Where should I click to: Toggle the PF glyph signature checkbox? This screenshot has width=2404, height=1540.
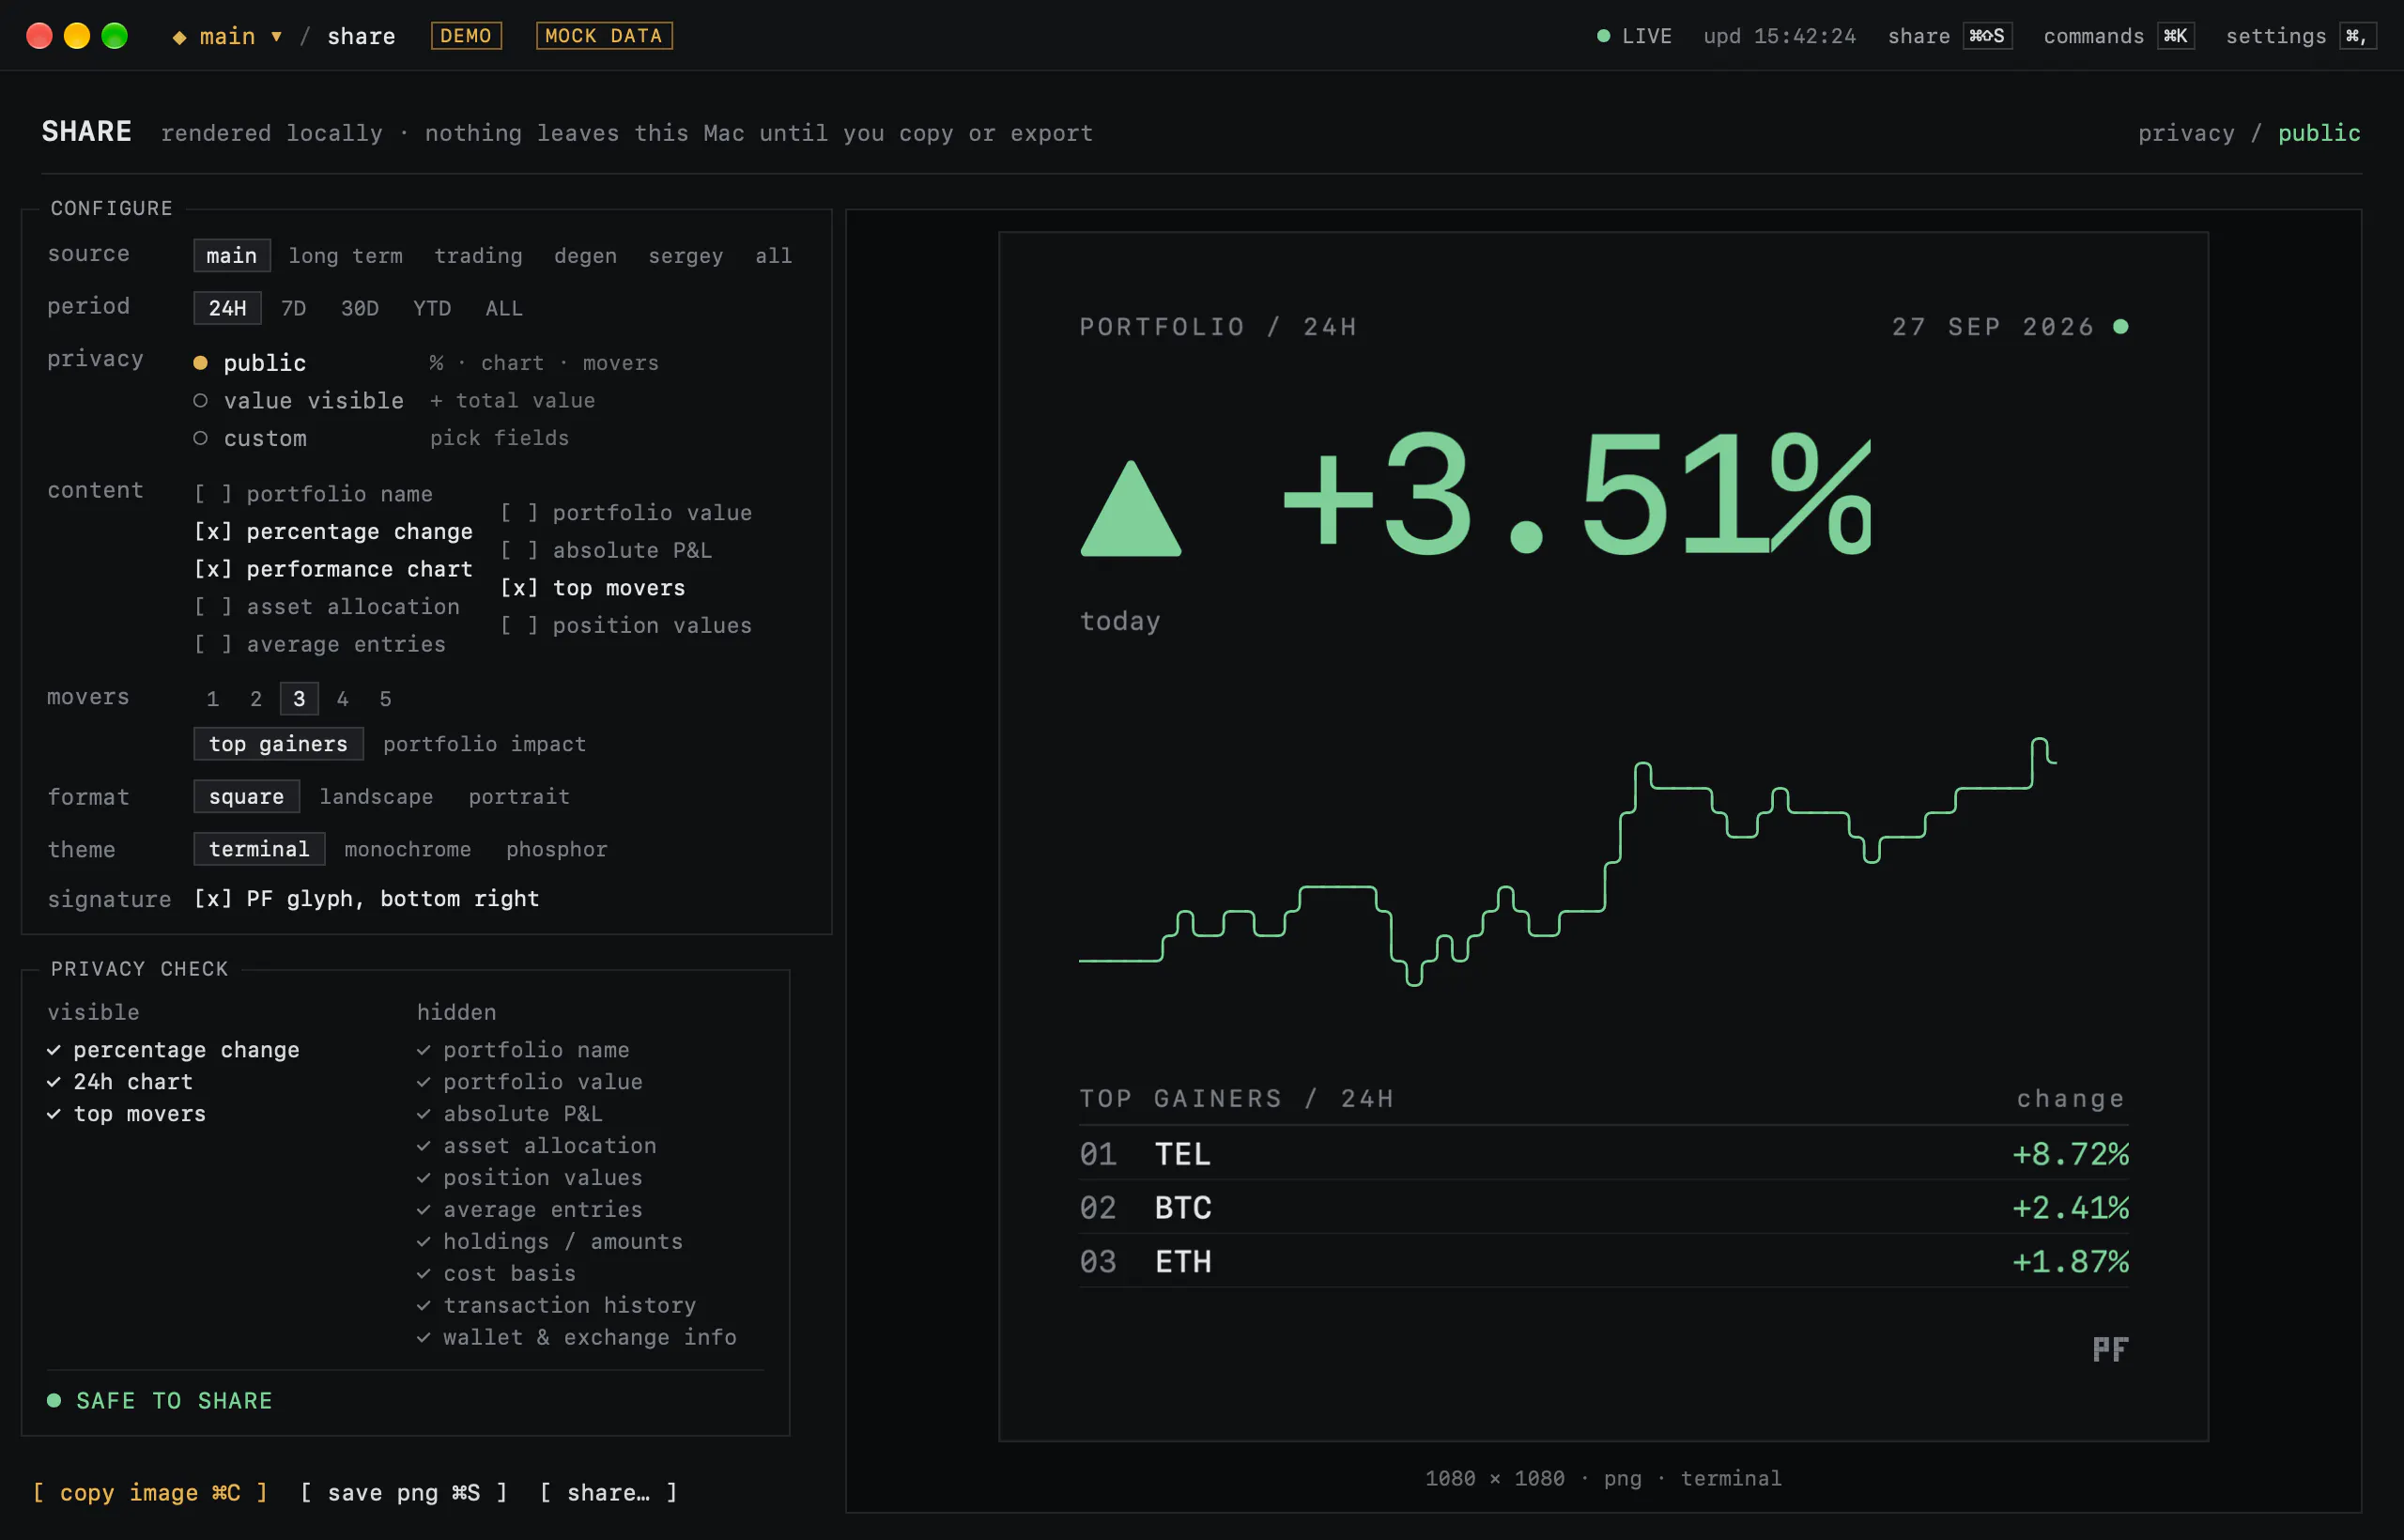(213, 899)
